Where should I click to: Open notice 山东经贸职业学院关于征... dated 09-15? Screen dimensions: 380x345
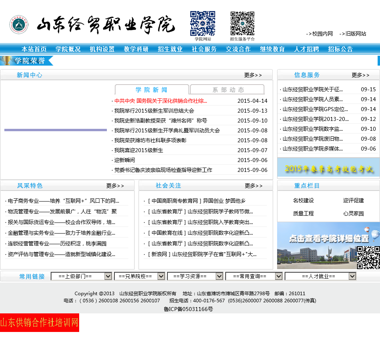point(313,90)
